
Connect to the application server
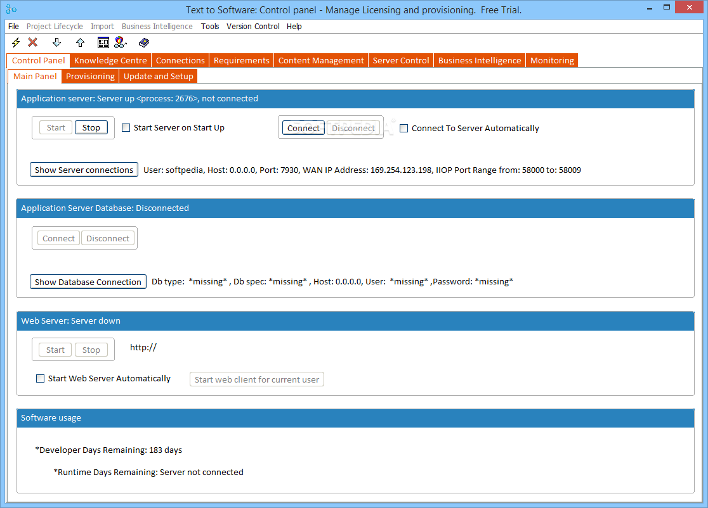pyautogui.click(x=303, y=128)
